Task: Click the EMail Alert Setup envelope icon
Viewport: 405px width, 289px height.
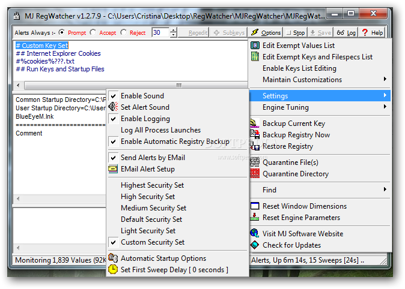Action: click(x=113, y=169)
